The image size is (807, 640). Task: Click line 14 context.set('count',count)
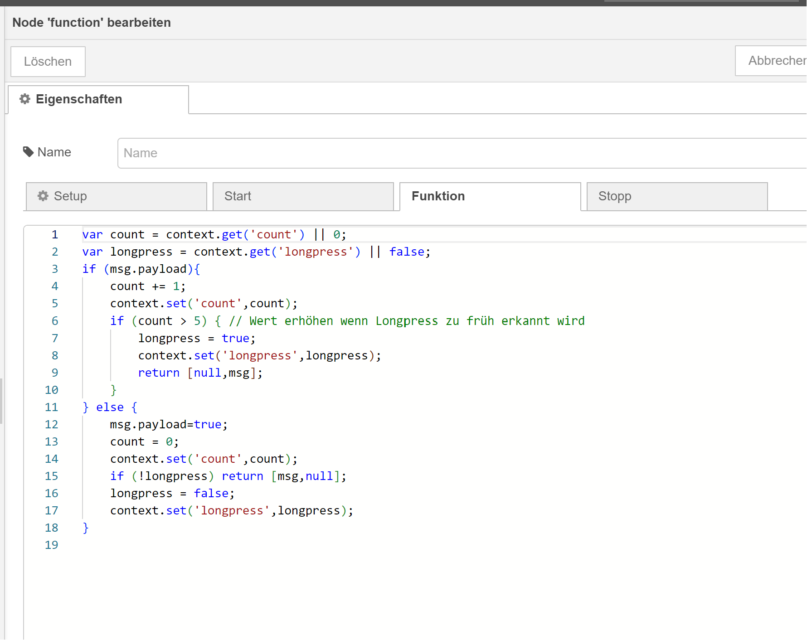(x=204, y=459)
